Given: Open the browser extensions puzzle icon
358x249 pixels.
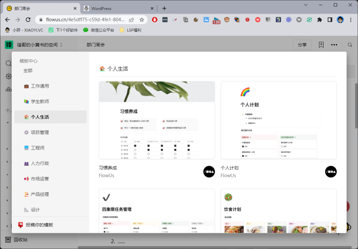Looking at the screenshot, I should click(x=320, y=20).
